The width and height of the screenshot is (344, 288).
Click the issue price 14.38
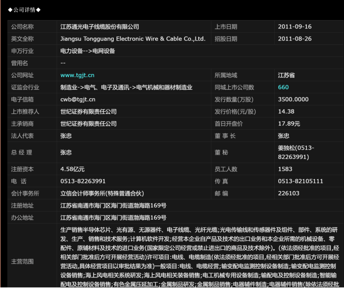(x=286, y=111)
